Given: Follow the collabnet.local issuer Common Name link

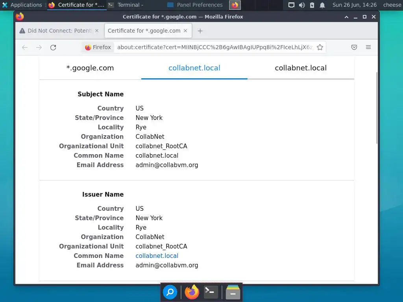Looking at the screenshot, I should pyautogui.click(x=157, y=256).
